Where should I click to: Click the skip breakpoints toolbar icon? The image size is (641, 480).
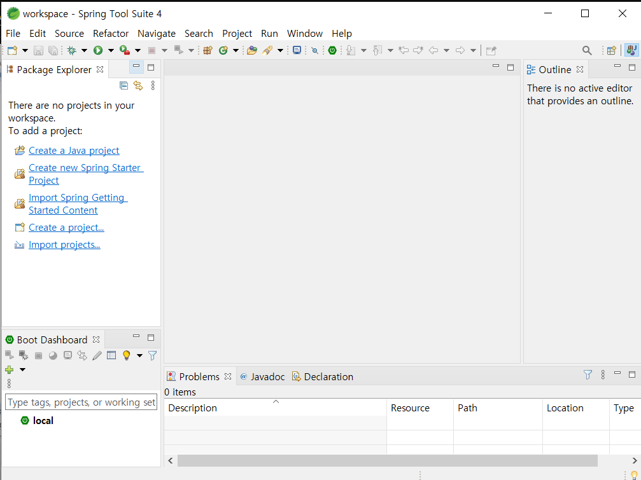pos(315,50)
